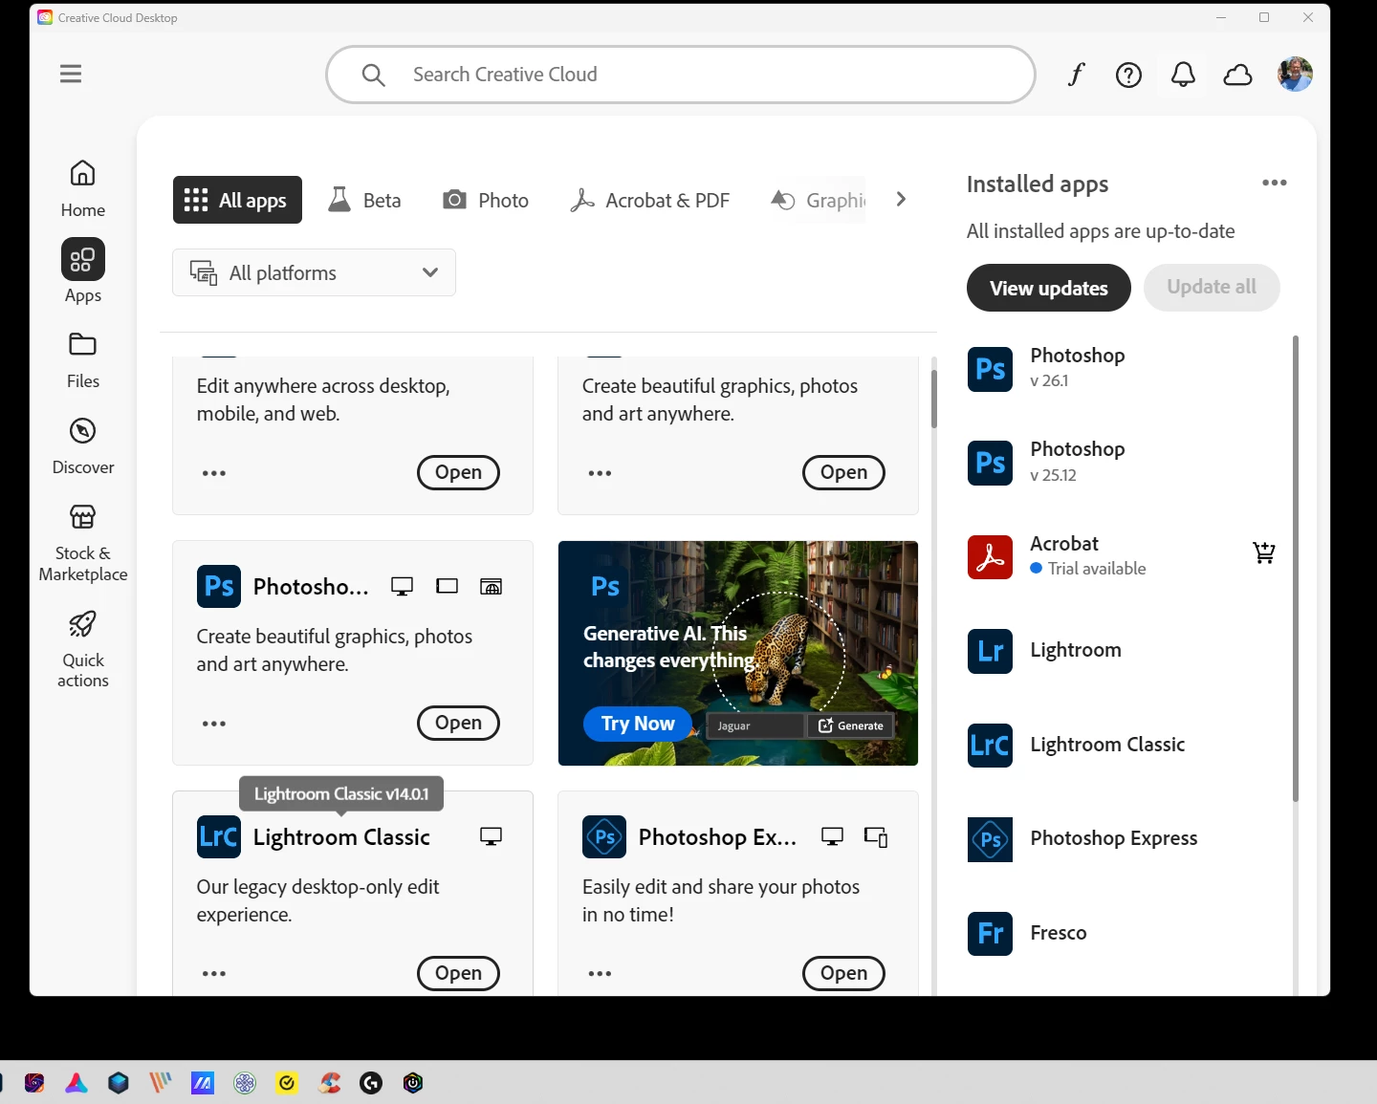The width and height of the screenshot is (1377, 1104).
Task: Expand more category tabs with the chevron
Action: point(901,199)
